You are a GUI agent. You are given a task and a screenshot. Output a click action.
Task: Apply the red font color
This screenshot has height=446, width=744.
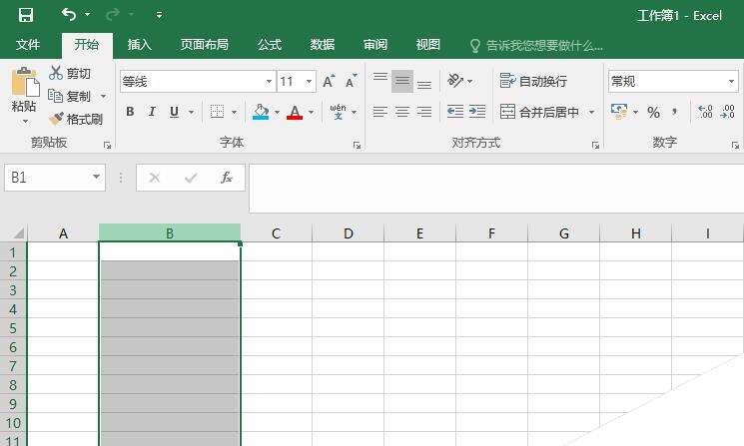coord(295,112)
